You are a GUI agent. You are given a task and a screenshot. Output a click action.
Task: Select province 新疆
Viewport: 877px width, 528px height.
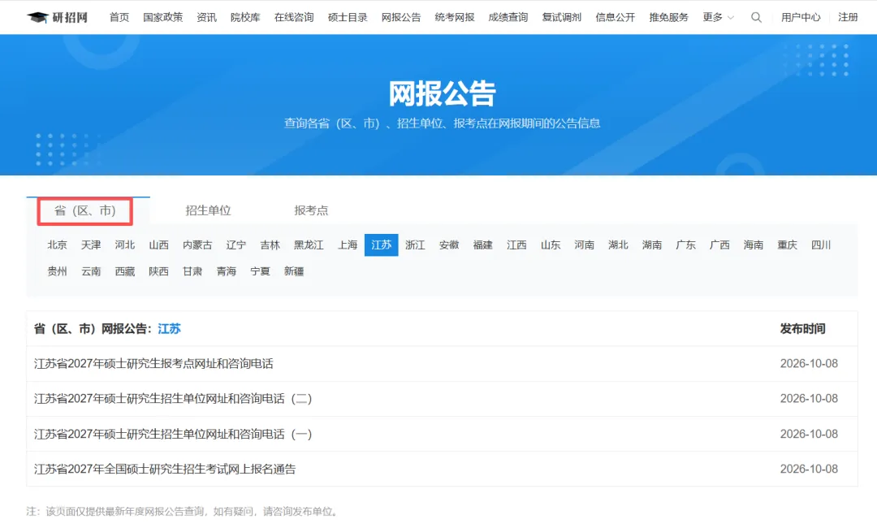[x=294, y=271]
